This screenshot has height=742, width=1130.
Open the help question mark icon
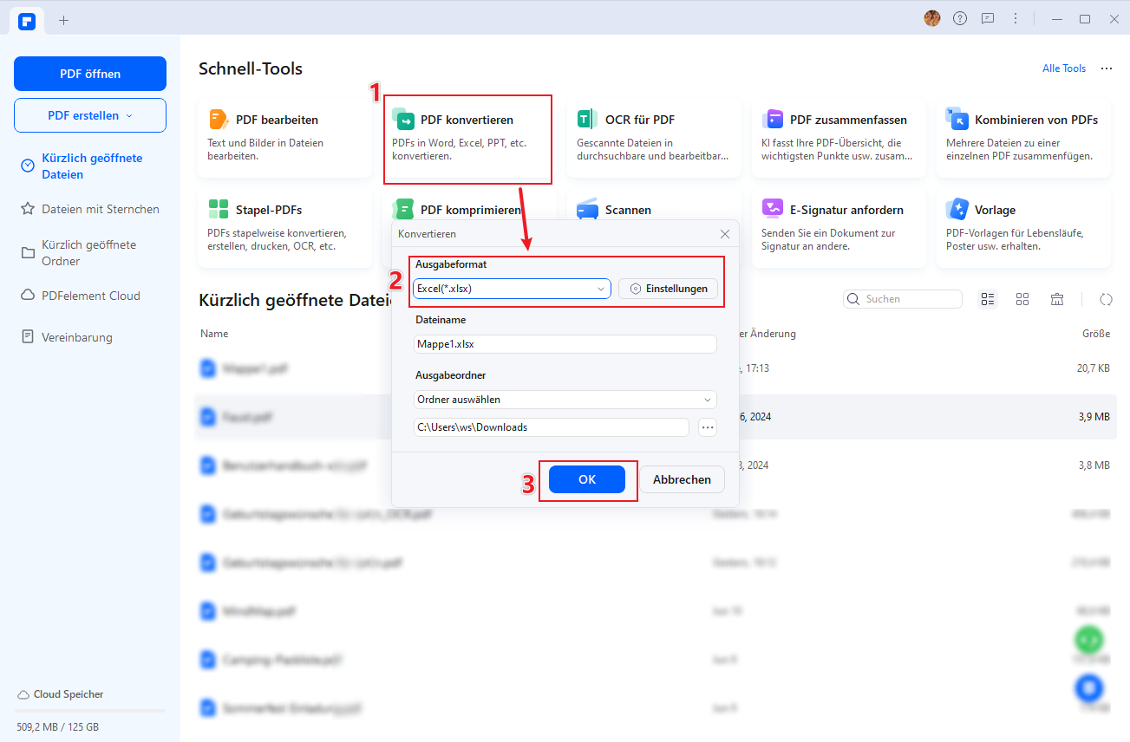(x=960, y=18)
